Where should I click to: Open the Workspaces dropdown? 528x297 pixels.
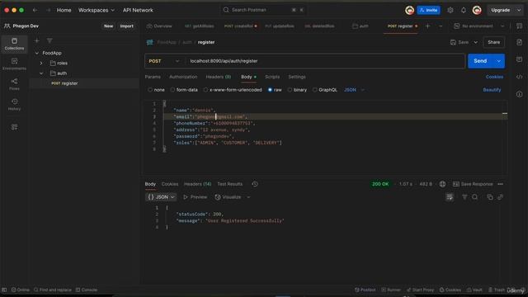pos(97,10)
